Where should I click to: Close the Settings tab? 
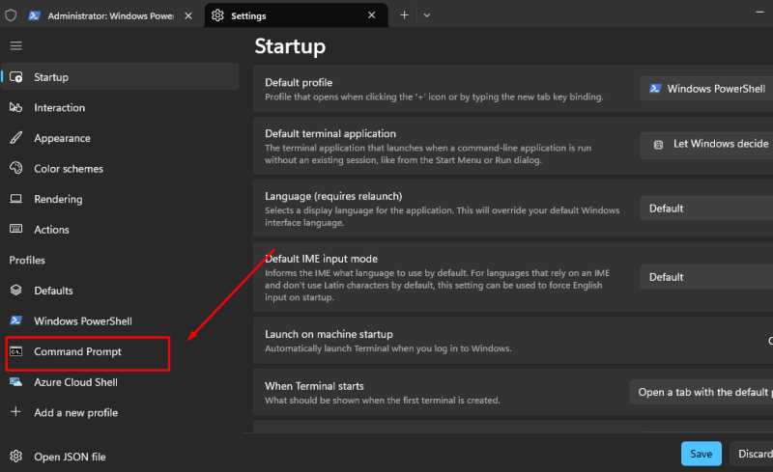click(372, 15)
